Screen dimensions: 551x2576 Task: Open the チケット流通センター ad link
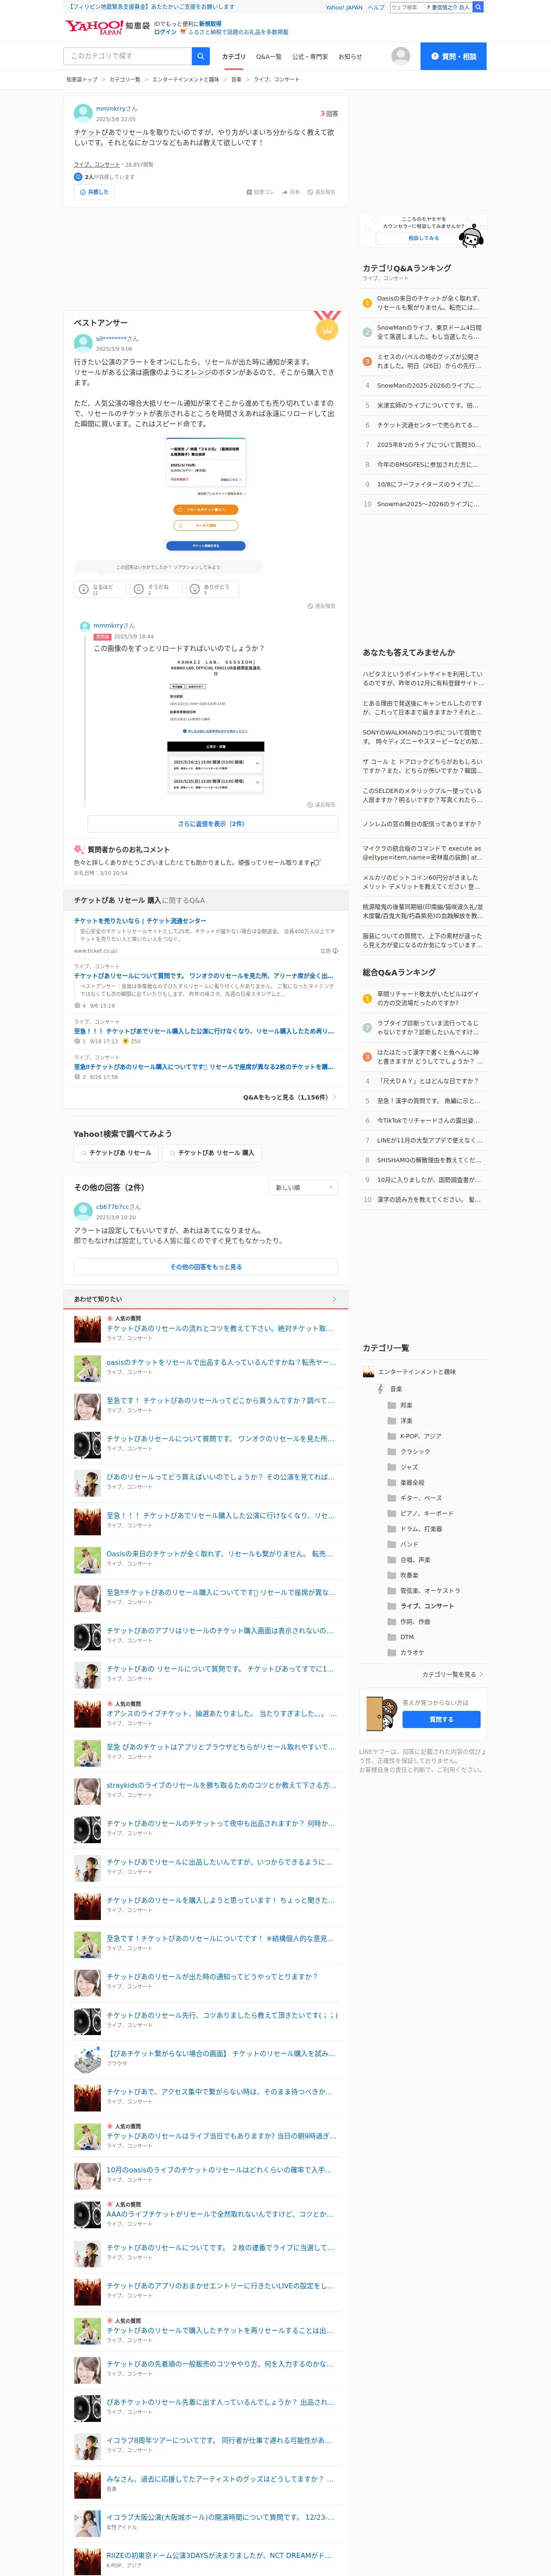140,921
